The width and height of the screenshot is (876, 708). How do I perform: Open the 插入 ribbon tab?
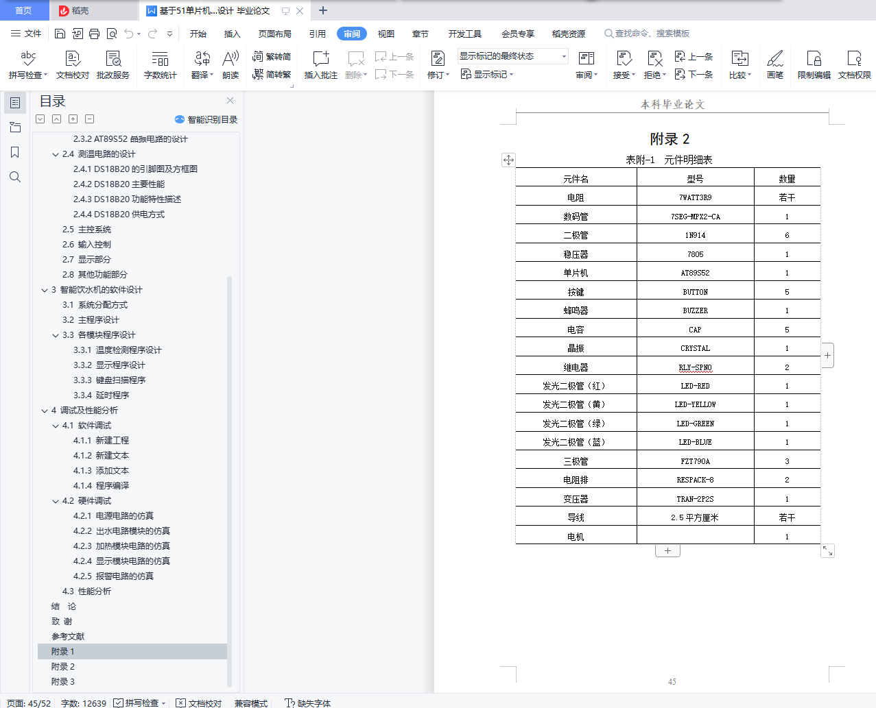coord(233,34)
